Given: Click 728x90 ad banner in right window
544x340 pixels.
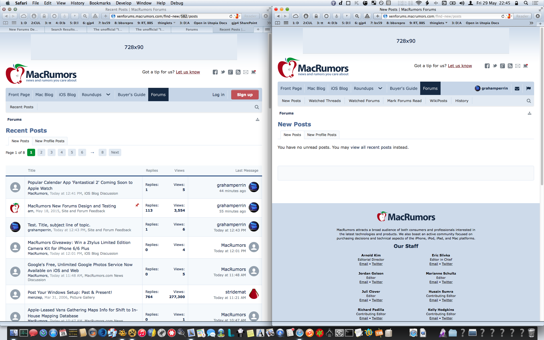Looking at the screenshot, I should click(406, 41).
